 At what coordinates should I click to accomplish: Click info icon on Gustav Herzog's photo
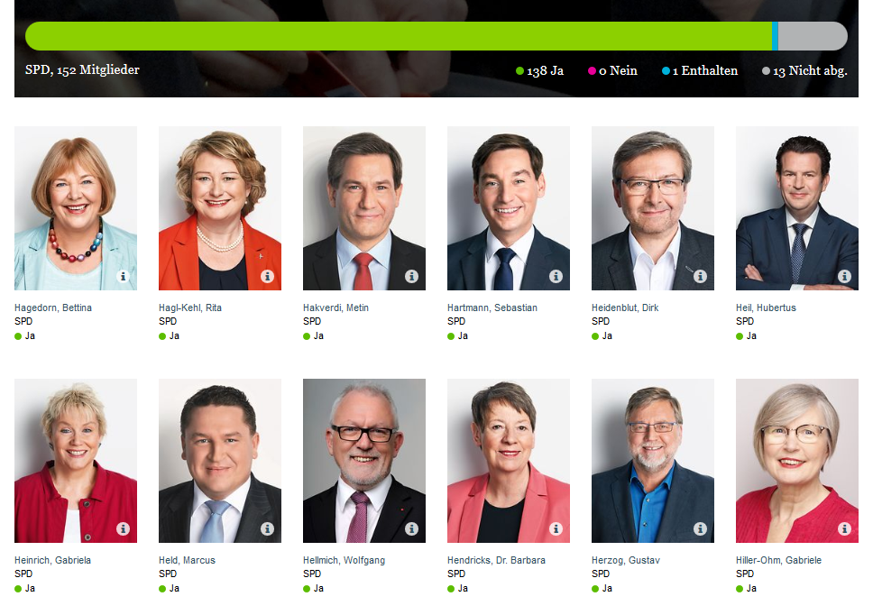[x=700, y=528]
